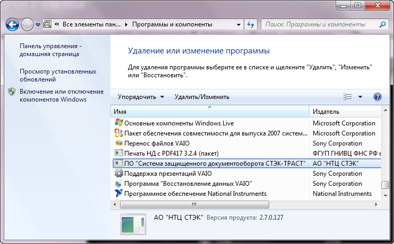Viewport: 394px width, 244px height.
Task: Open the view options dropdown arrow
Action: (360, 97)
